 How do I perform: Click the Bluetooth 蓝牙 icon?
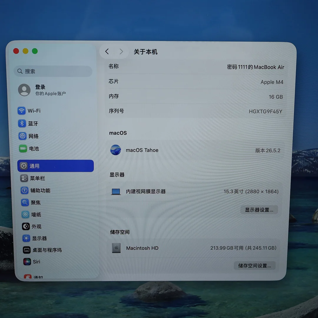click(22, 123)
